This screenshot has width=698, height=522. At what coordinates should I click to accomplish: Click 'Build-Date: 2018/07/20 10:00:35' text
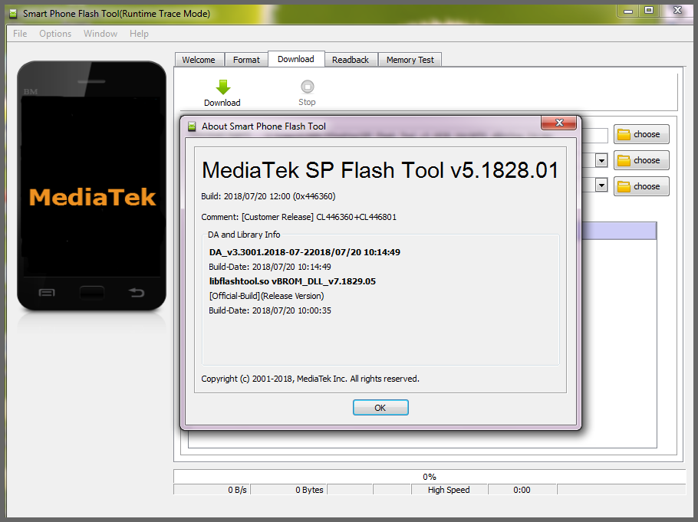click(x=270, y=310)
